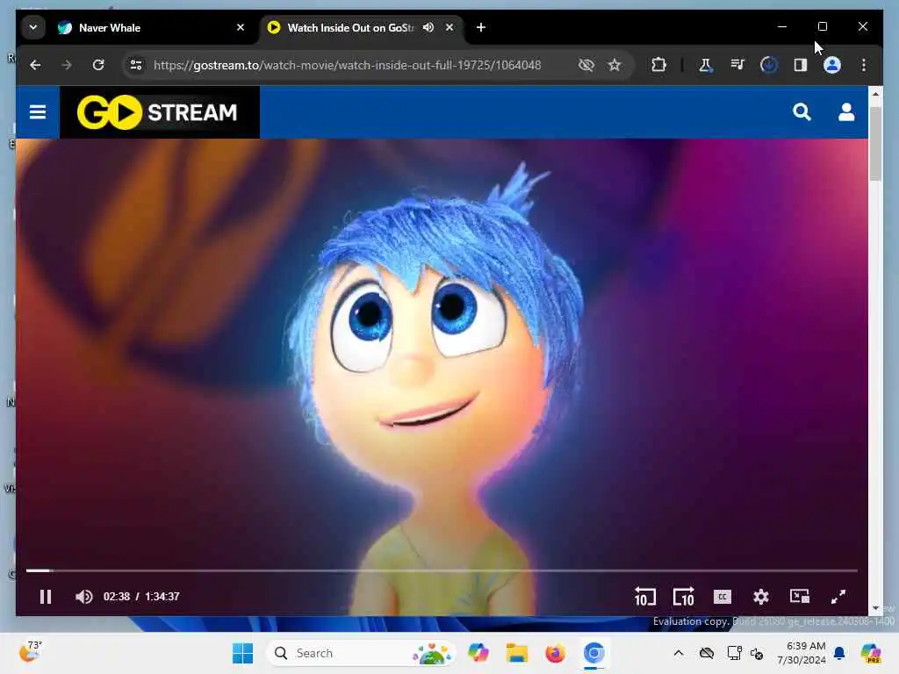899x674 pixels.
Task: Open the notifications bell icon
Action: tap(839, 653)
